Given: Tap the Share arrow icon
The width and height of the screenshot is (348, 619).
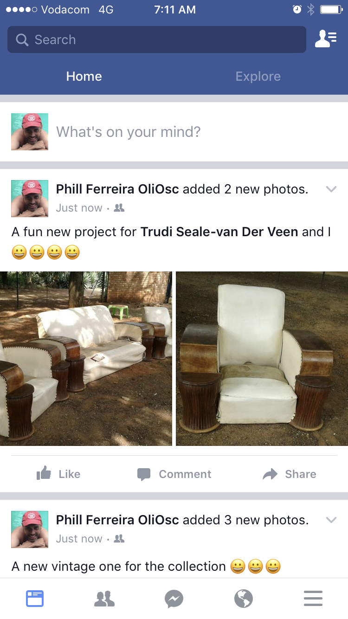Looking at the screenshot, I should point(270,474).
